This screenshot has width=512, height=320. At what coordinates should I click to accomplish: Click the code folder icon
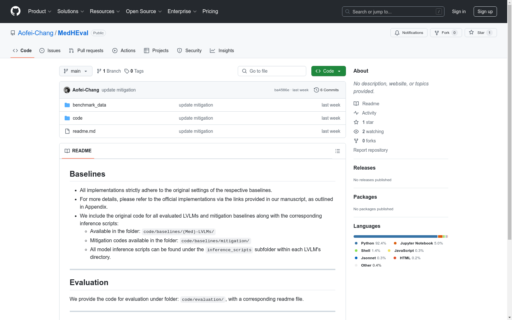click(x=67, y=118)
